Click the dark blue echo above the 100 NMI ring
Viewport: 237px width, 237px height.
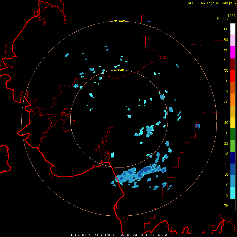(x=149, y=21)
